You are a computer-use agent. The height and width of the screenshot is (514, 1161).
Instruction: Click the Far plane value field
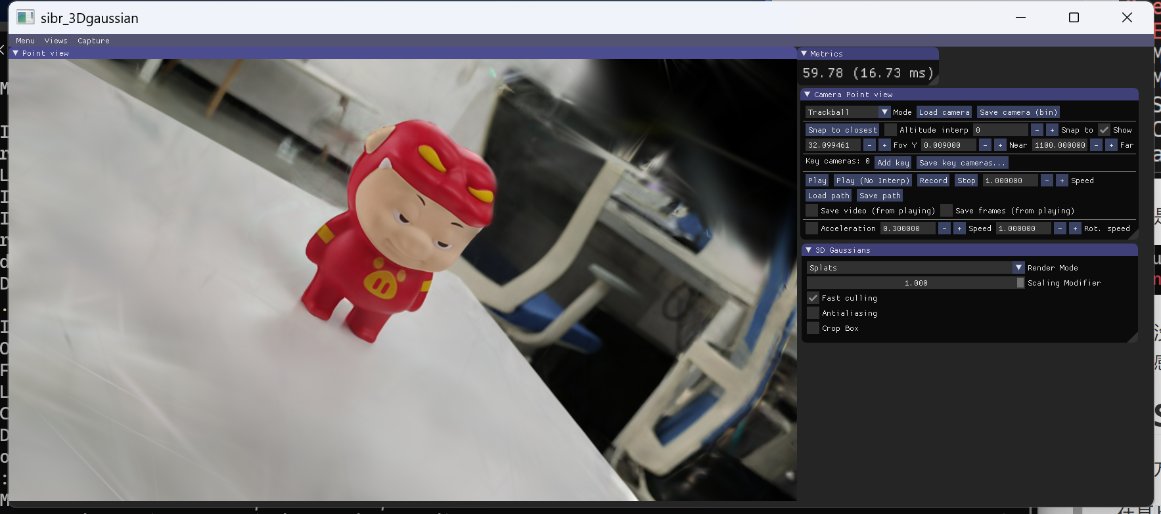[1060, 145]
